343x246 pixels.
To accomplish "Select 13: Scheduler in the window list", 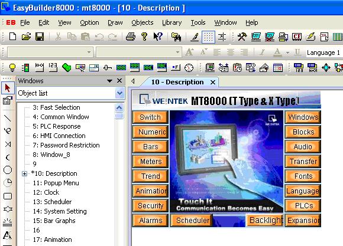I will [x=52, y=202].
